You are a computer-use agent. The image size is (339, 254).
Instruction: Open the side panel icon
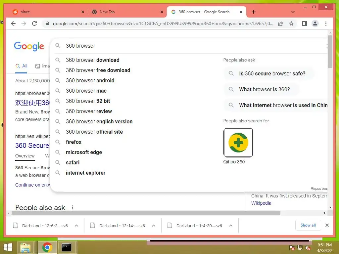coord(305,23)
